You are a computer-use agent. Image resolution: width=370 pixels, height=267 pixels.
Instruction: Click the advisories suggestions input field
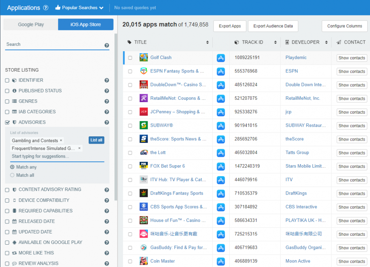point(57,156)
